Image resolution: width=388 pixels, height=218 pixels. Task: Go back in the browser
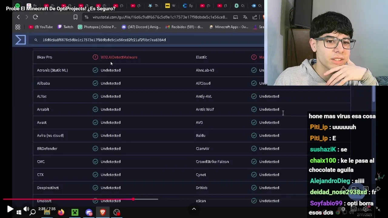point(18,17)
